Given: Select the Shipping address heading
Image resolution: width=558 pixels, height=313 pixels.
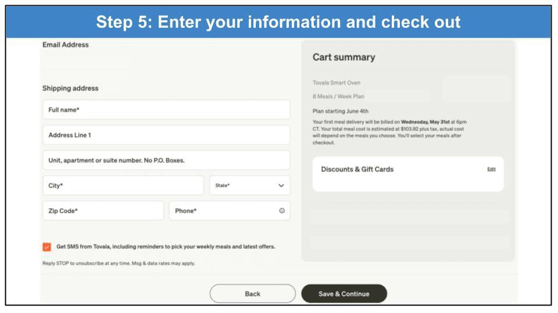Looking at the screenshot, I should pos(70,88).
